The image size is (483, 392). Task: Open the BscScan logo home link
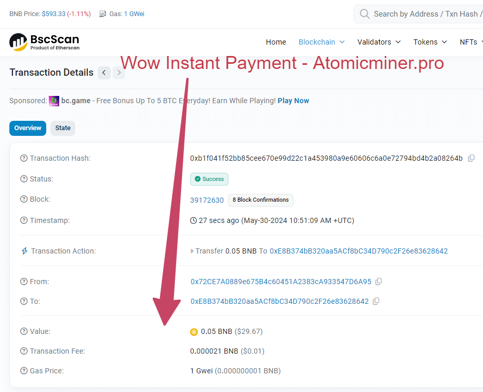click(x=44, y=42)
